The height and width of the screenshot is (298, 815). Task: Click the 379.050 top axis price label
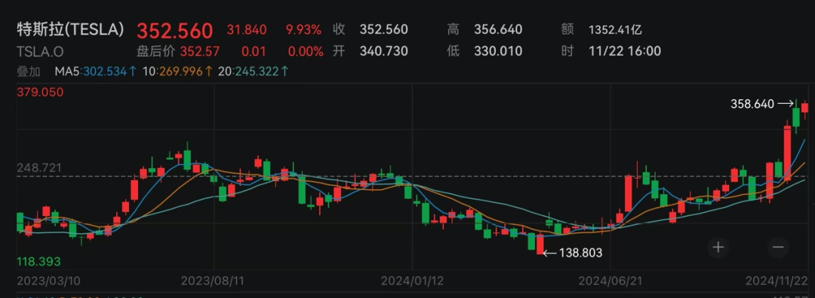[40, 93]
